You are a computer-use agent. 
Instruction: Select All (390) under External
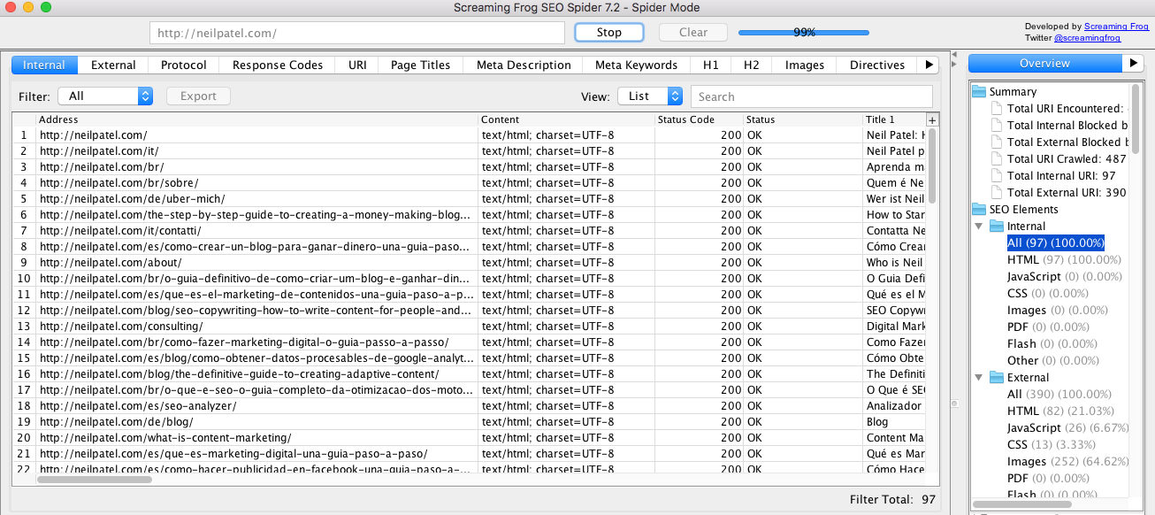[x=1059, y=395]
